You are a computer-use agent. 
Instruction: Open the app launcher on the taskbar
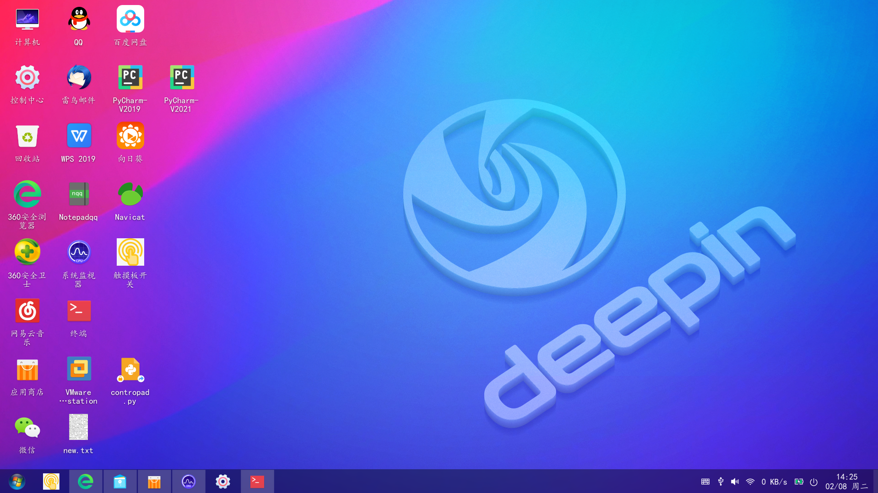[x=16, y=481]
